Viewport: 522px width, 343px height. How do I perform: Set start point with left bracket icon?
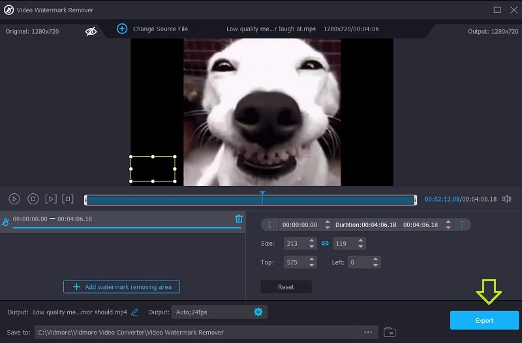point(269,225)
